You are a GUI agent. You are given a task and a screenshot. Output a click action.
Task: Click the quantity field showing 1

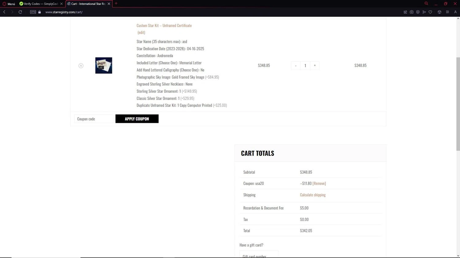305,65
